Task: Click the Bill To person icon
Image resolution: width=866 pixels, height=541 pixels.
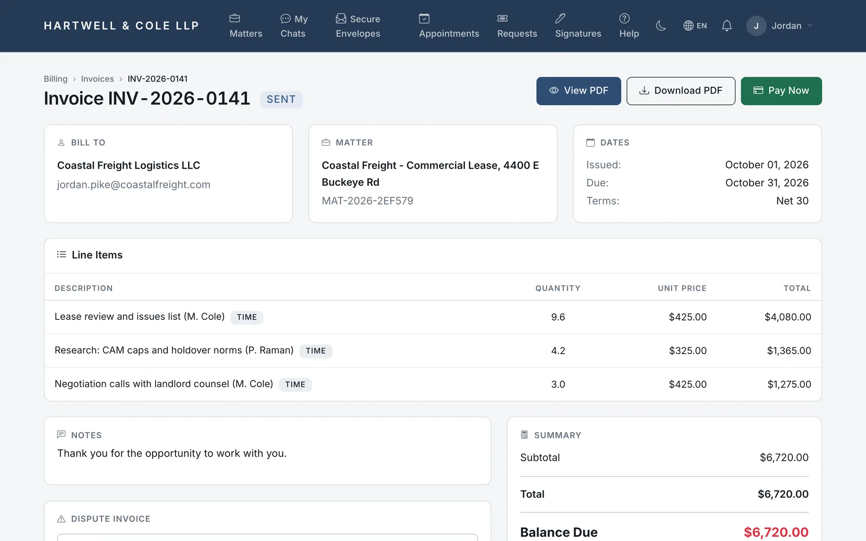Action: click(x=61, y=142)
